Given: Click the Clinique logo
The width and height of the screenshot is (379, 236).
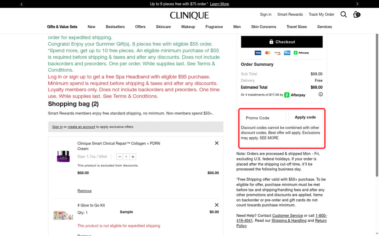Looking at the screenshot, I should (x=189, y=15).
